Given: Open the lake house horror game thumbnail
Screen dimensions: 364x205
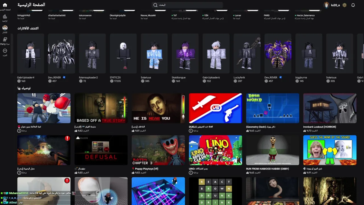Looking at the screenshot, I should [44, 150].
